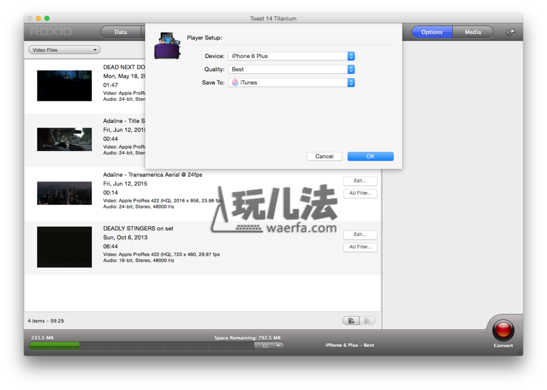Image resolution: width=547 pixels, height=390 pixels.
Task: Click the DEADLY STINGERS on set title
Action: click(138, 228)
